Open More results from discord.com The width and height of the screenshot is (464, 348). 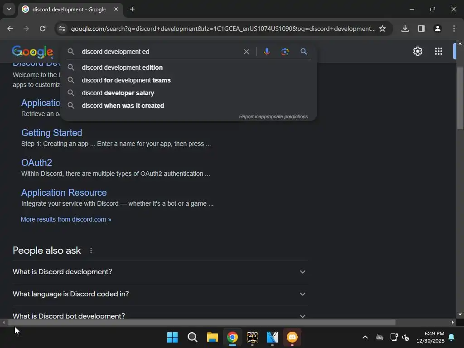click(x=66, y=219)
